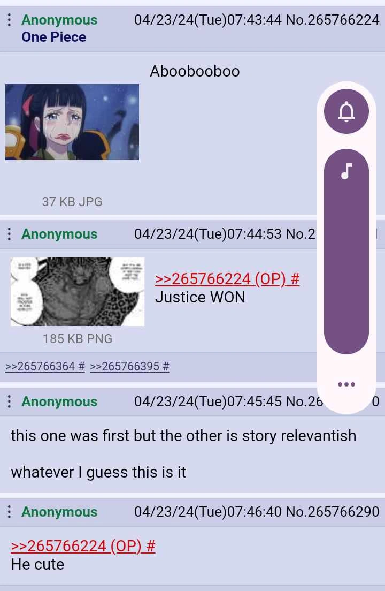Follow the OP quote link above Justice WON

(227, 279)
